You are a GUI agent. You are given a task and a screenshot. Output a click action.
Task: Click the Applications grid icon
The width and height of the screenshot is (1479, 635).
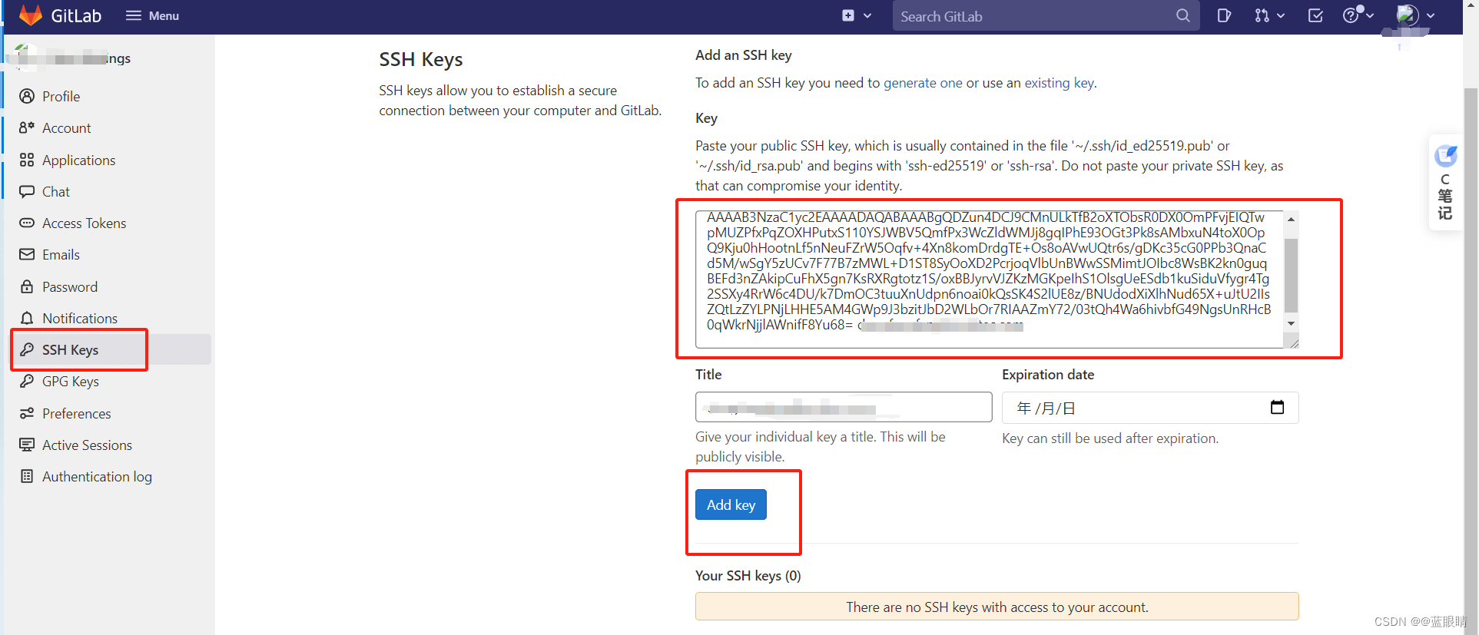pyautogui.click(x=27, y=160)
